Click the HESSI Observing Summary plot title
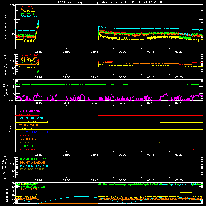This screenshot has width=206, height=206. point(109,2)
